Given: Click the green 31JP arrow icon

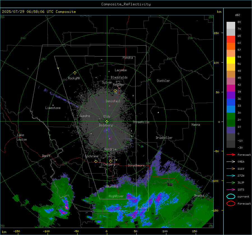Looking at the screenshot, I should pos(231,182).
